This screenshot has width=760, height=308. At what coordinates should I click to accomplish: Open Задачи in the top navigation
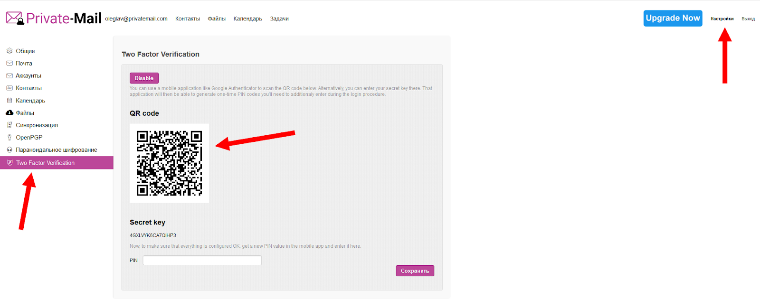279,19
